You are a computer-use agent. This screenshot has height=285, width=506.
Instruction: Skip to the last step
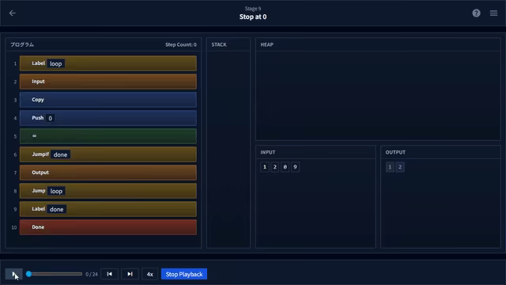pyautogui.click(x=130, y=274)
